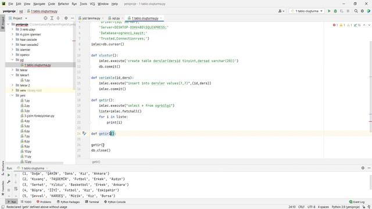Click the Stop icon in the top toolbar

[348, 11]
